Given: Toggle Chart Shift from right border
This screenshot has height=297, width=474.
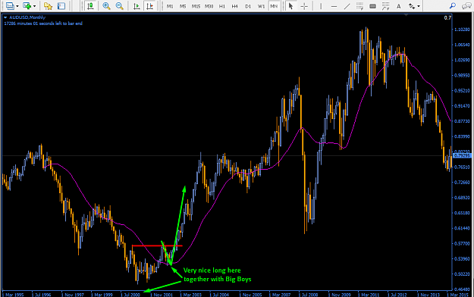Looking at the screenshot, I should 149,6.
